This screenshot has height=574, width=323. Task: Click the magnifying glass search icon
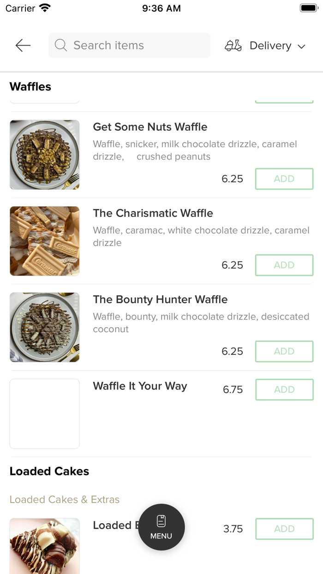tap(60, 45)
